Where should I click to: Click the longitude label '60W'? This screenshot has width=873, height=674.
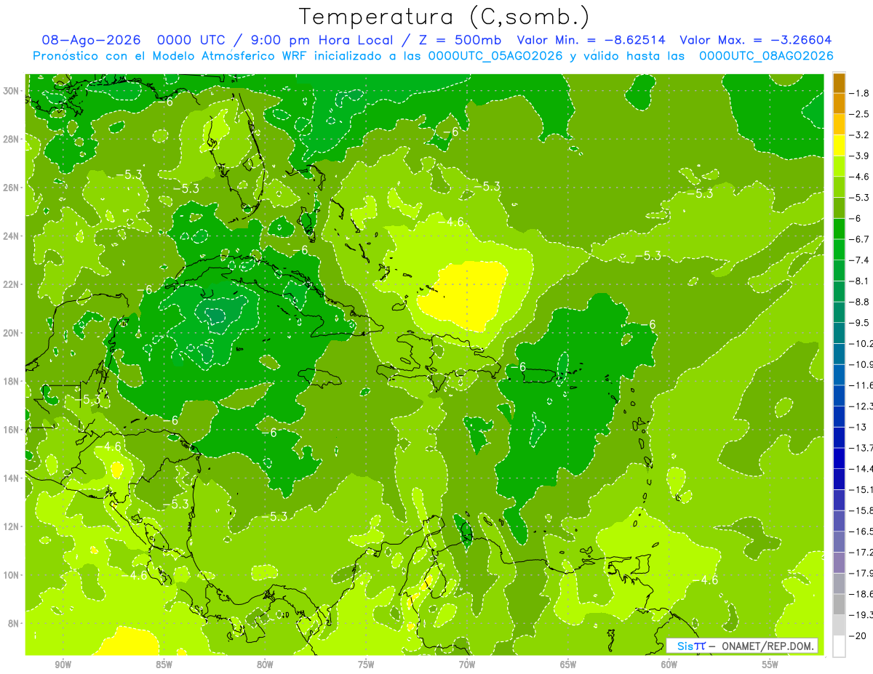669,665
